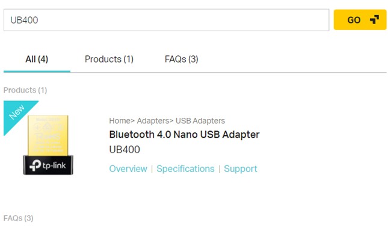Click the New ribbon badge on product
This screenshot has height=235, width=388.
click(x=17, y=112)
